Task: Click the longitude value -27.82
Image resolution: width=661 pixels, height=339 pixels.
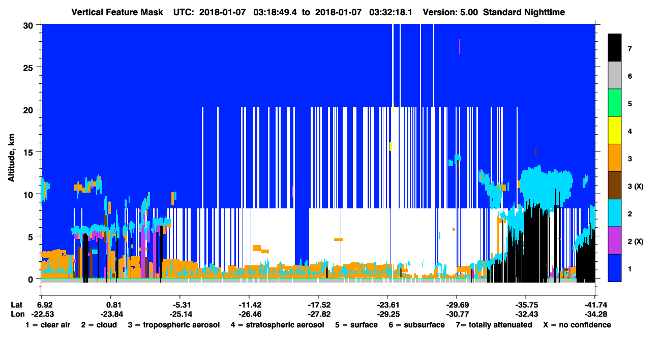Action: click(x=318, y=314)
